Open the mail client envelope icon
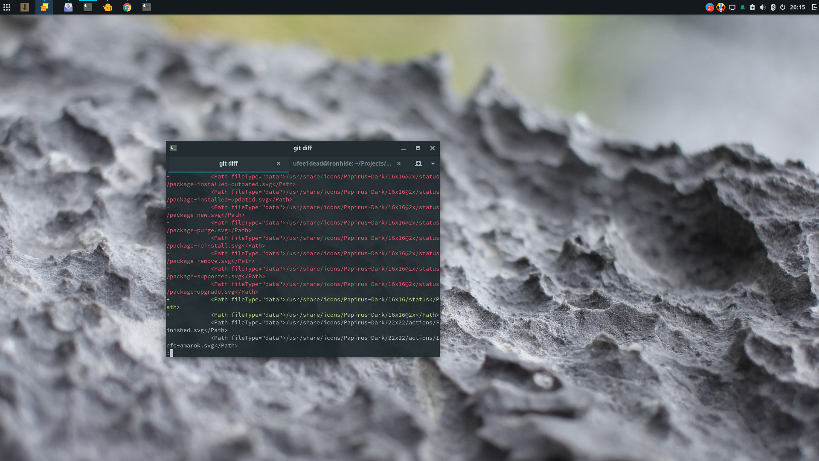The height and width of the screenshot is (461, 819). (x=68, y=7)
